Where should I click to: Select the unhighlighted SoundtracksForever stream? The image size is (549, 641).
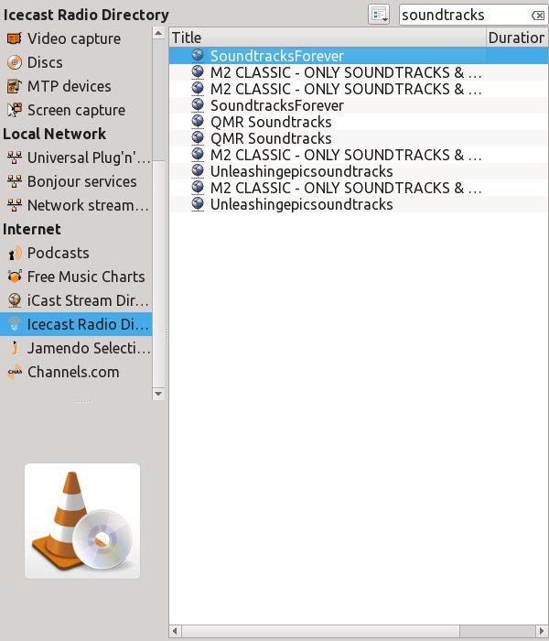[359, 105]
